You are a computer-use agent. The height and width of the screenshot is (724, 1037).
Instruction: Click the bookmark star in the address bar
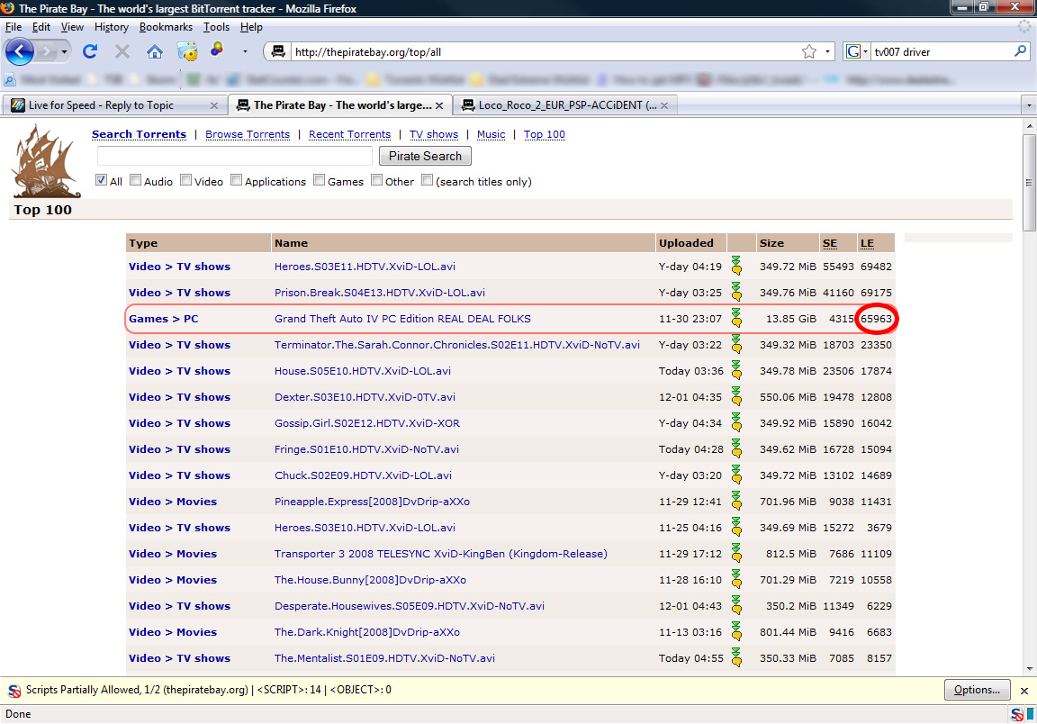(x=809, y=51)
